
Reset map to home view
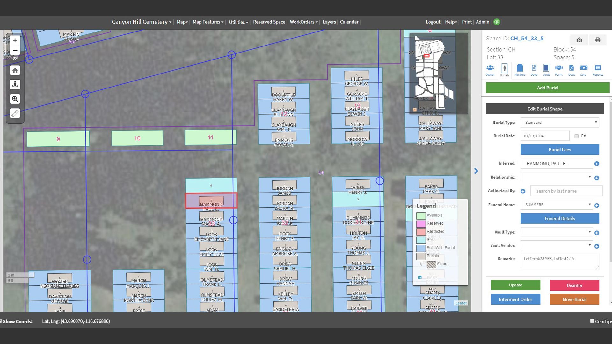coord(15,70)
